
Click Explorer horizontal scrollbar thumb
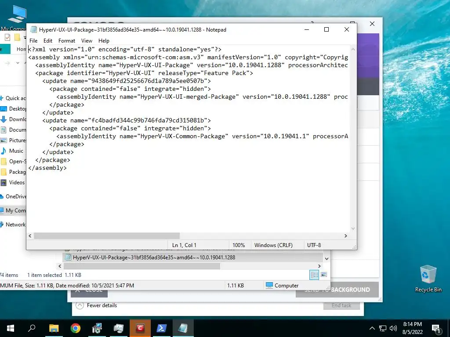142,266
